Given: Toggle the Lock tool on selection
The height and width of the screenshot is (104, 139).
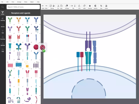Looking at the screenshot, I should 79,7.
